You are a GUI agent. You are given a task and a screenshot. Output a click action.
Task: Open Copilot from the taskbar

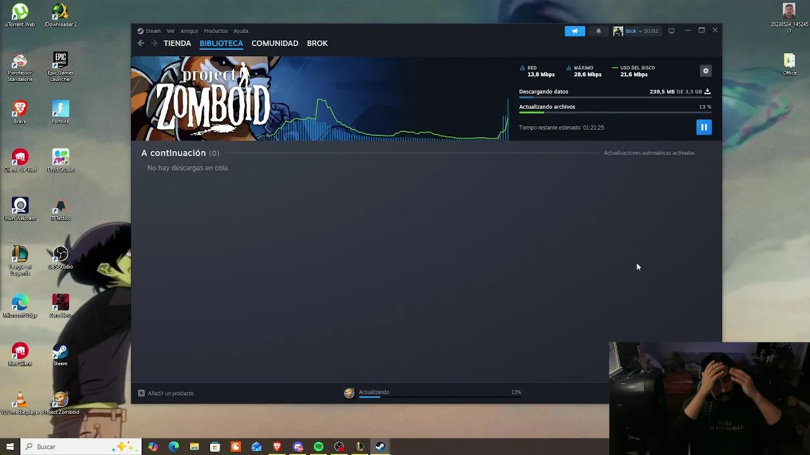coord(153,447)
